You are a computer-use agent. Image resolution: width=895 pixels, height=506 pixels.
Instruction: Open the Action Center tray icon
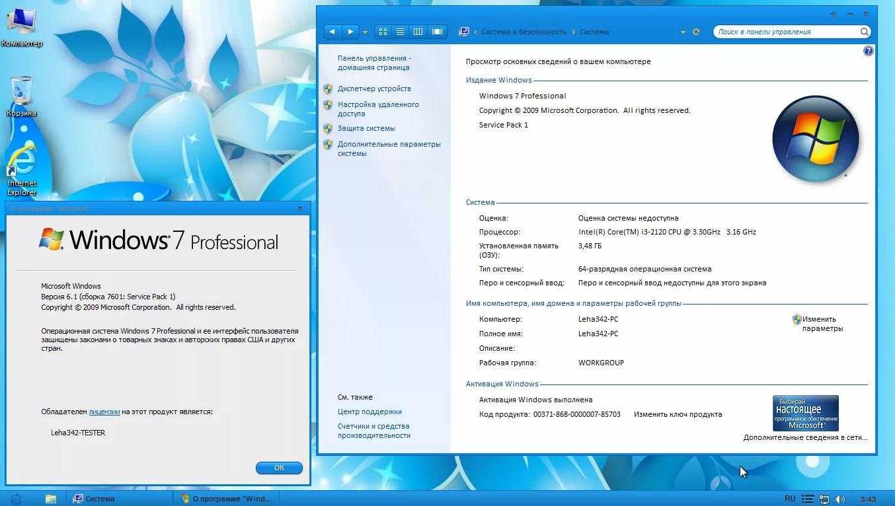[807, 499]
